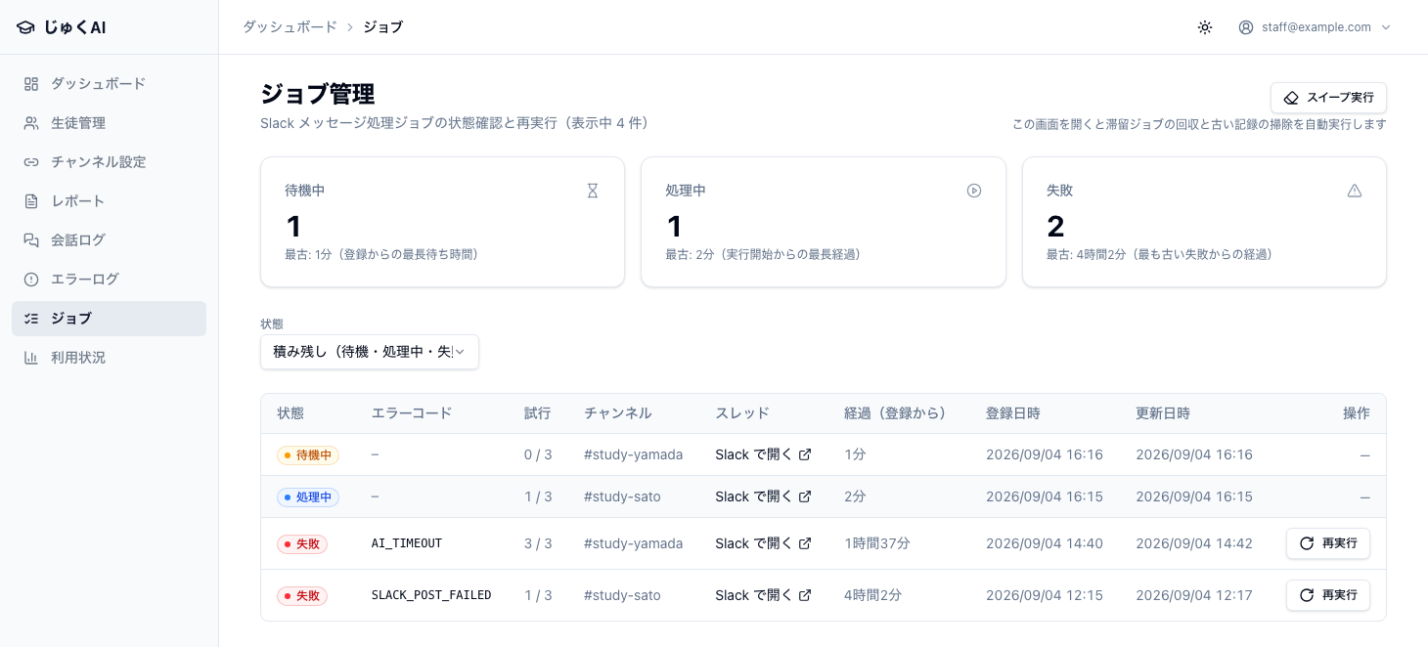Click the SLACK_POST_FAILED error code

pos(431,595)
